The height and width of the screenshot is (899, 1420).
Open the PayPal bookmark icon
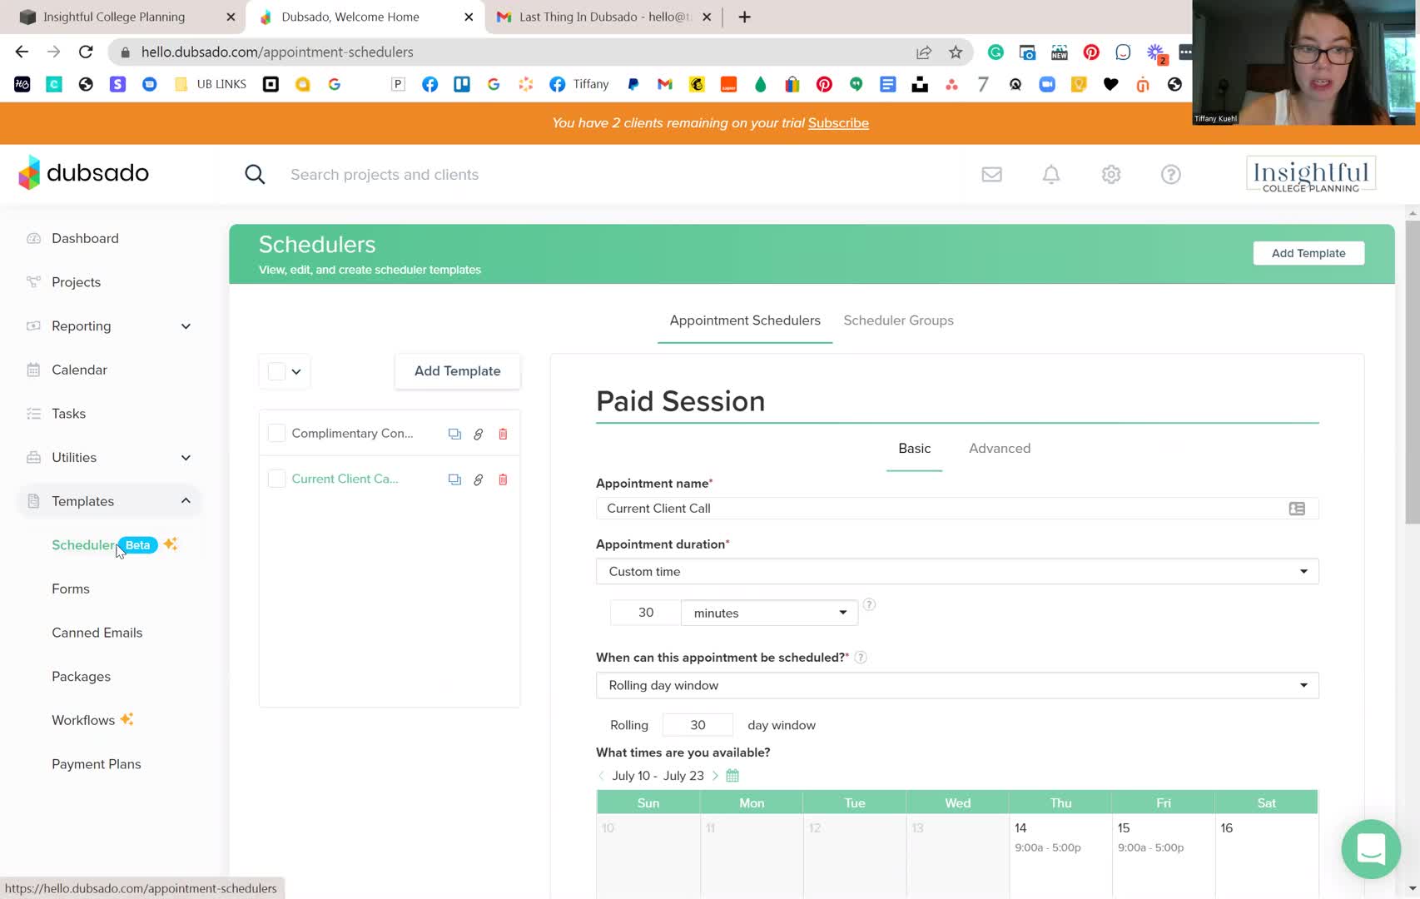click(633, 84)
